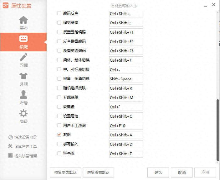Enable 半角、全角切换 checkbox
The width and height of the screenshot is (220, 180).
coord(59,79)
